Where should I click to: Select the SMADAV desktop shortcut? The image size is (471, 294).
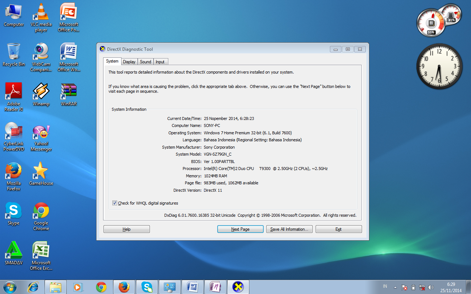(x=14, y=254)
